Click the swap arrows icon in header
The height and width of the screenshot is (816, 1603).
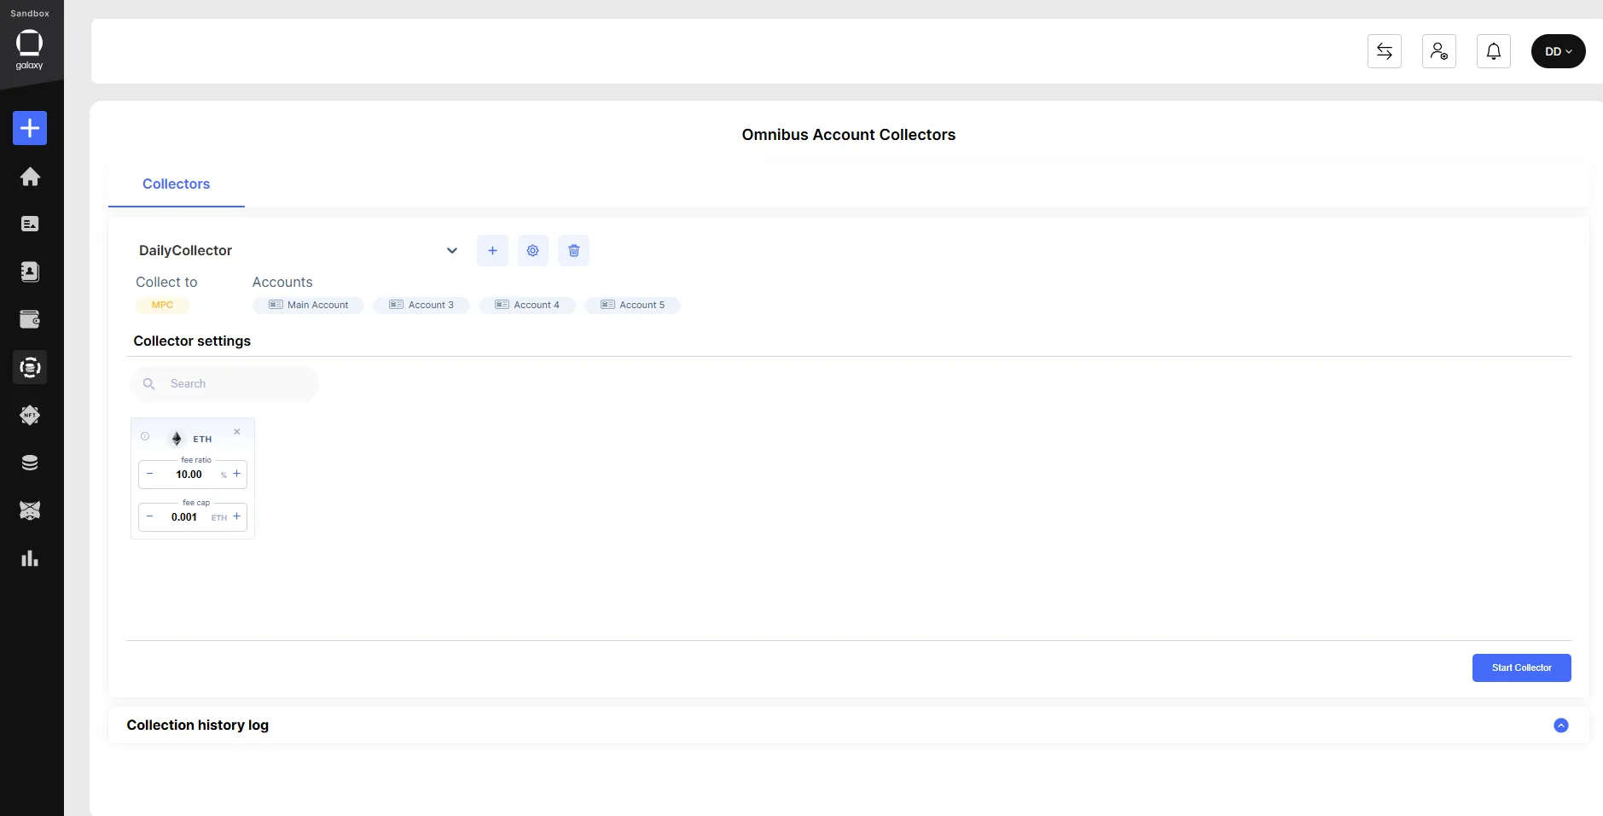click(1385, 51)
